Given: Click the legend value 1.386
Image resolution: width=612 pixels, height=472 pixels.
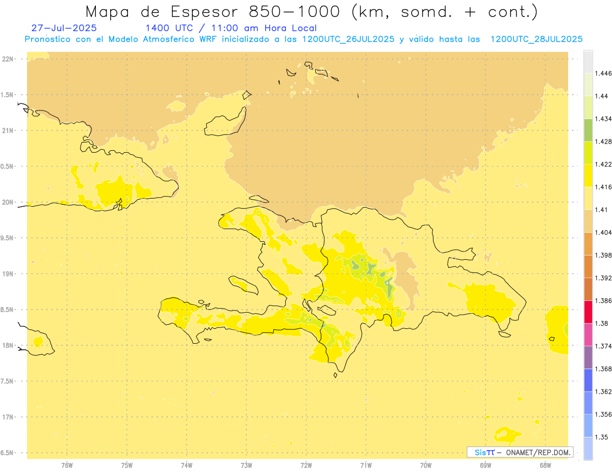Looking at the screenshot, I should click(x=603, y=300).
